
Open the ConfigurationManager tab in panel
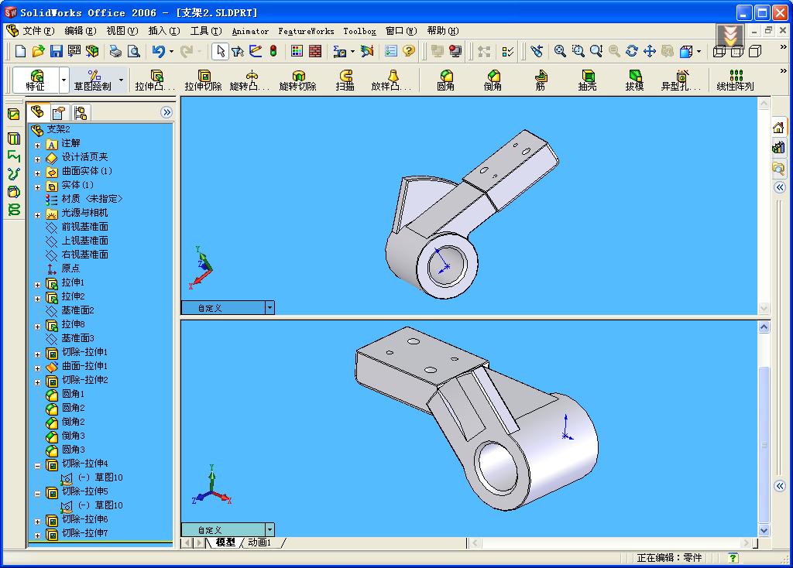point(81,112)
